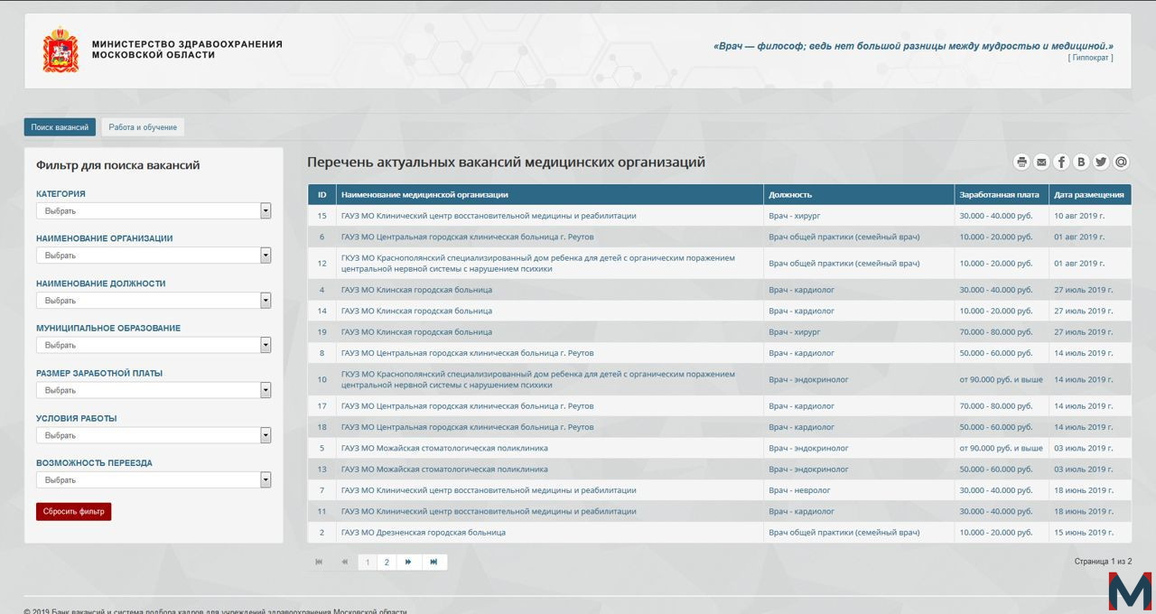Click date 15 июнь 2019 г.

click(x=1084, y=533)
